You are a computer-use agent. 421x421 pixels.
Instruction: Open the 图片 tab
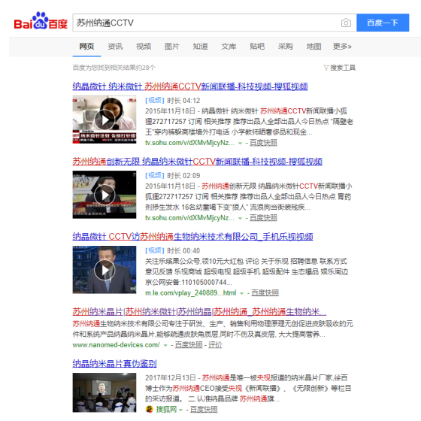(172, 47)
